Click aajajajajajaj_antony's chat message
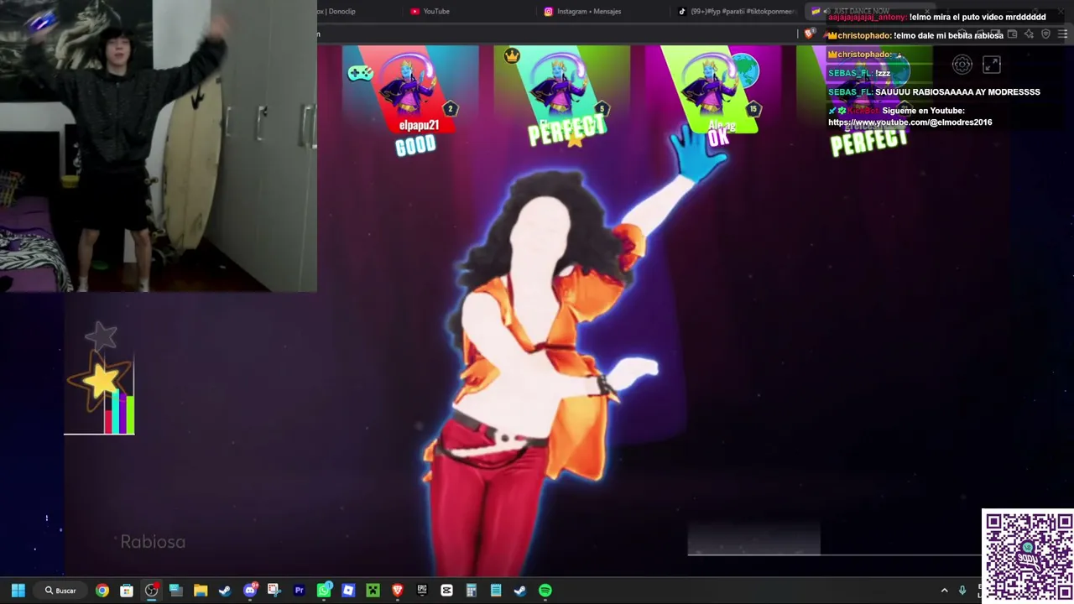The height and width of the screenshot is (604, 1074). point(936,17)
